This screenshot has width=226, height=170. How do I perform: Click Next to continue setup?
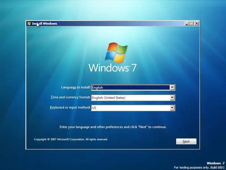pyautogui.click(x=186, y=141)
